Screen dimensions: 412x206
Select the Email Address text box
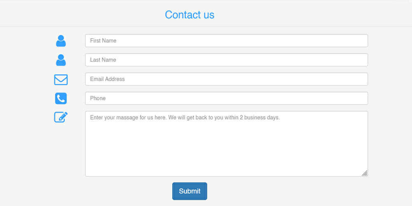[226, 79]
